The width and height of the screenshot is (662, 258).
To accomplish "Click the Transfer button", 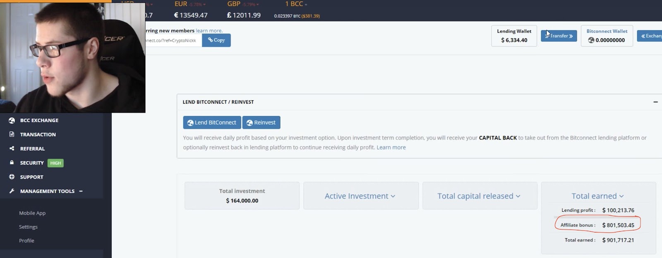I will (559, 36).
